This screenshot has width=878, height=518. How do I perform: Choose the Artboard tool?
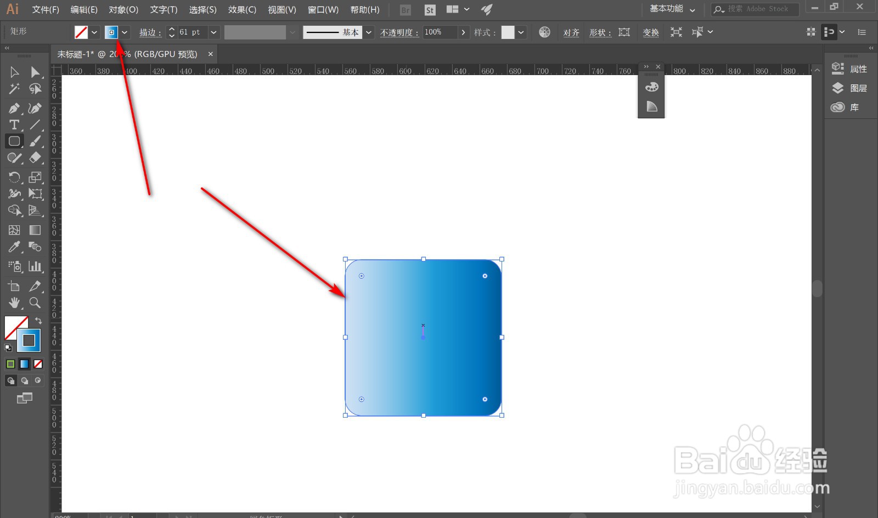[x=14, y=286]
